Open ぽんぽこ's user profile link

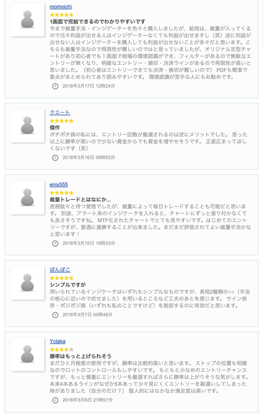[x=60, y=270]
